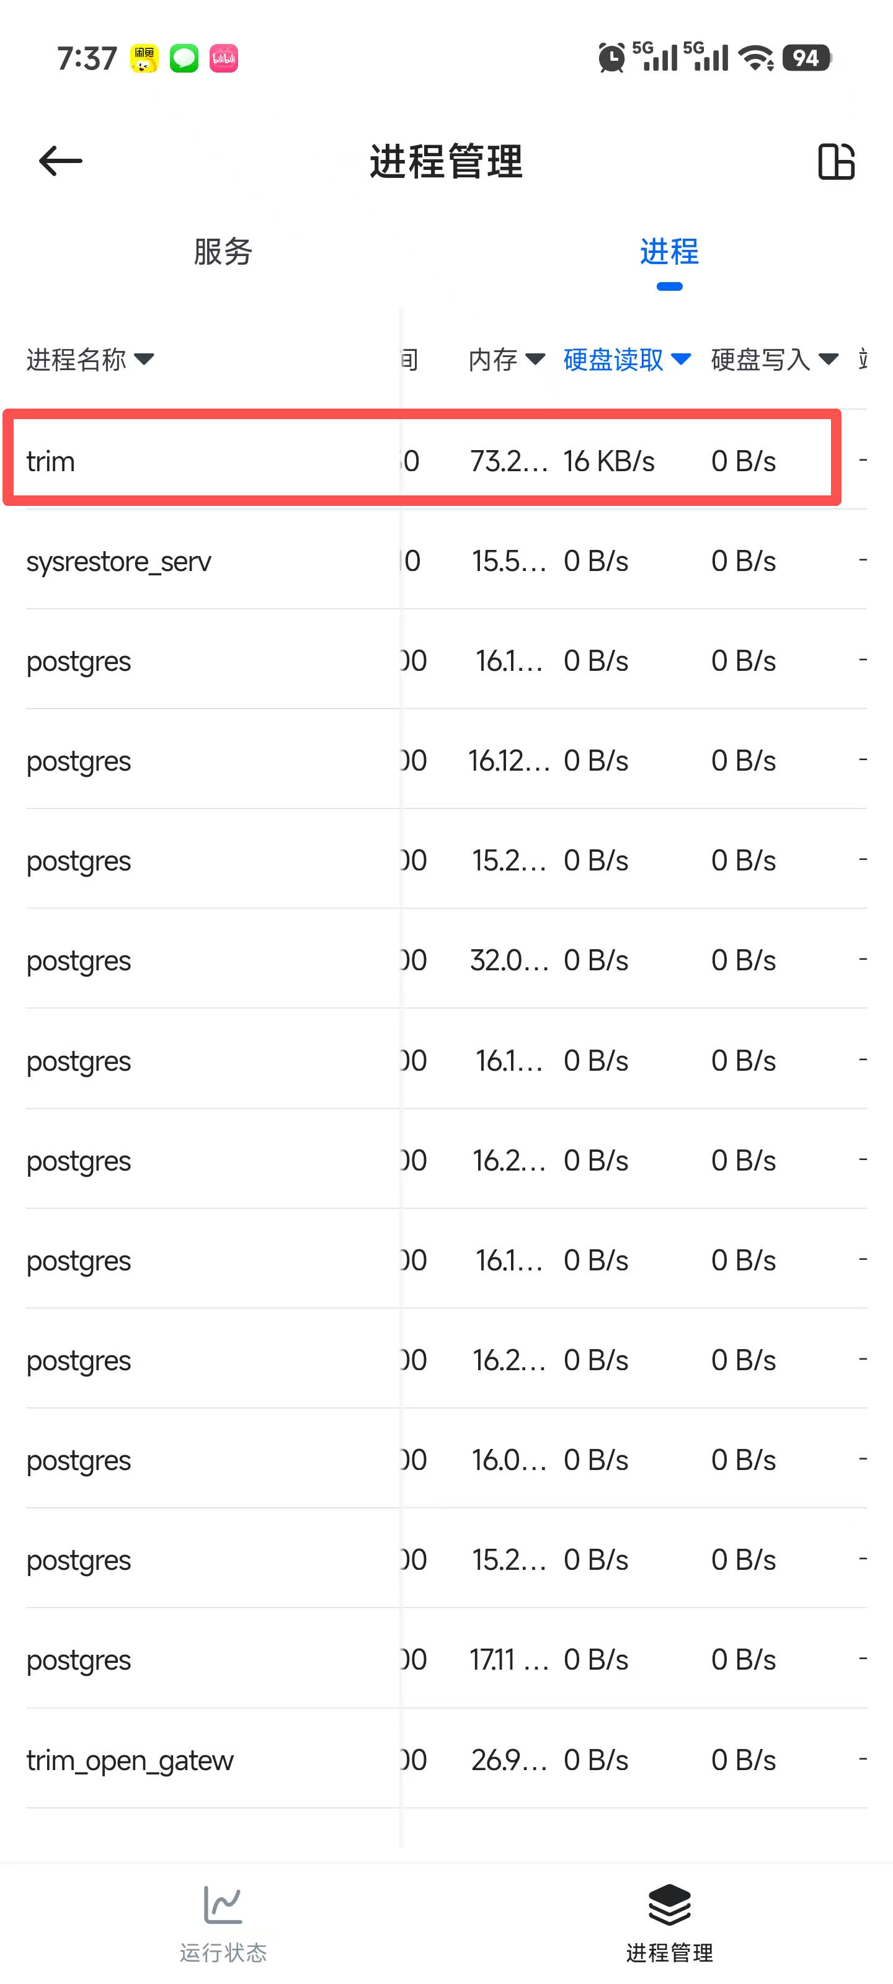893x1984 pixels.
Task: Tap the pink bilibili notification icon
Action: [x=224, y=58]
